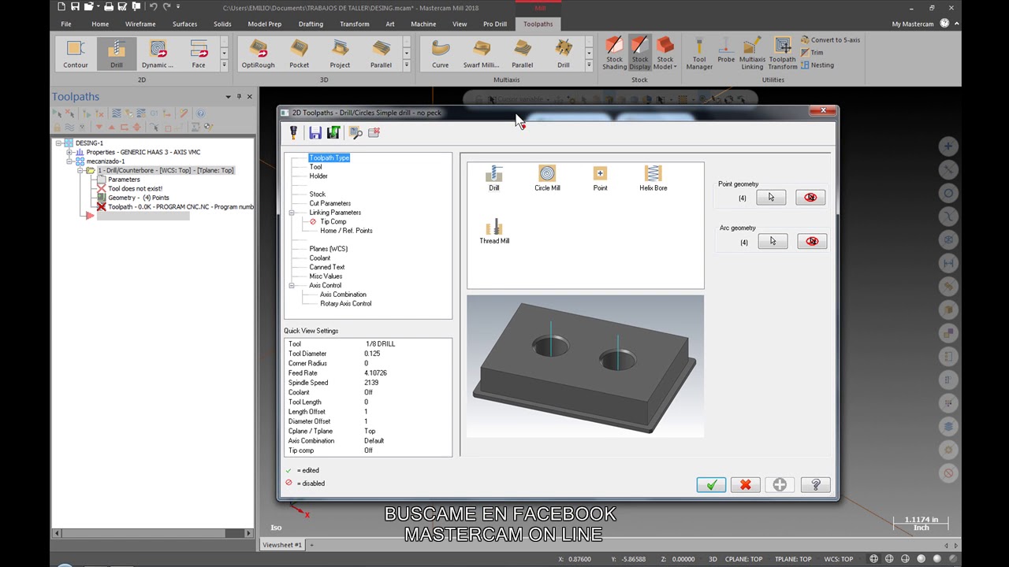This screenshot has height=567, width=1009.
Task: Switch to the Wireframe ribbon tab
Action: pyautogui.click(x=140, y=24)
